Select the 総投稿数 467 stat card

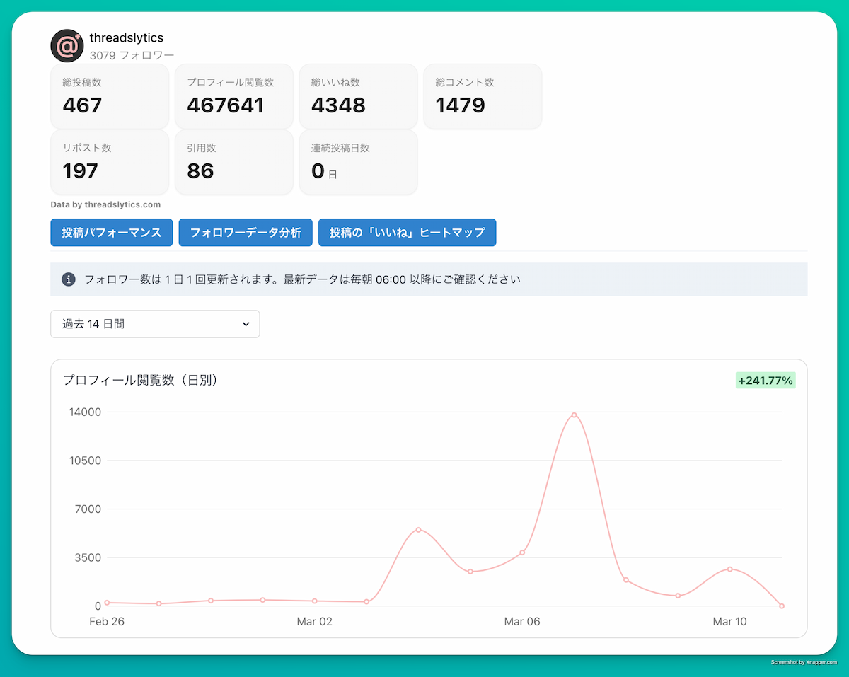pyautogui.click(x=110, y=96)
